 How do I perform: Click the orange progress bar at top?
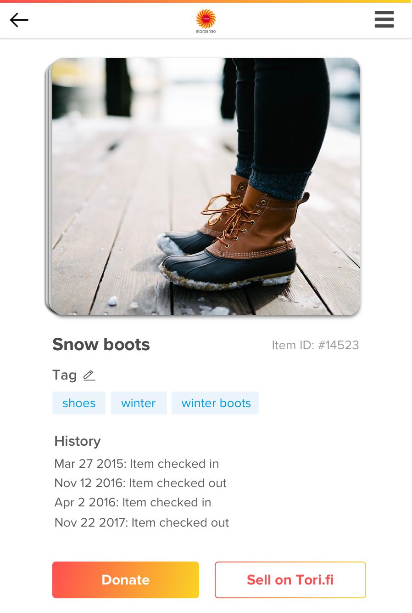click(x=206, y=1)
